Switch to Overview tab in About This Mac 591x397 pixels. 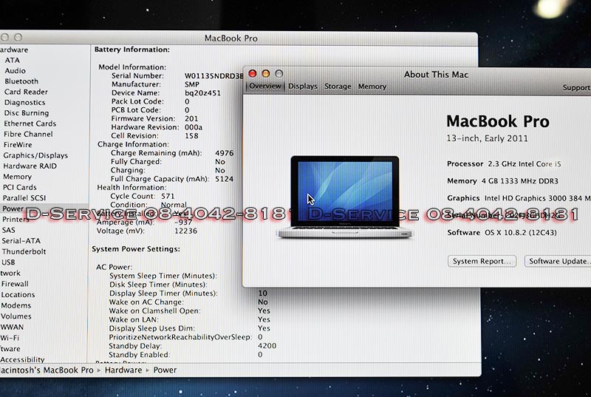pos(265,86)
